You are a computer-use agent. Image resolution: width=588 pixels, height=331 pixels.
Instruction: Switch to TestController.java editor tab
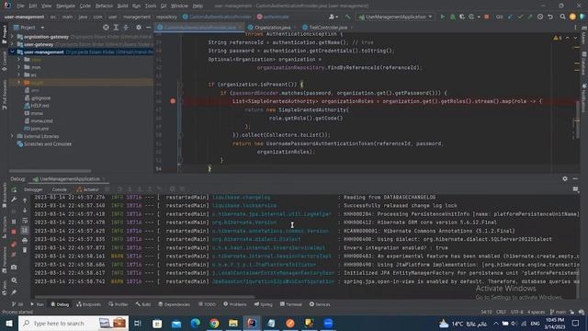[x=327, y=28]
